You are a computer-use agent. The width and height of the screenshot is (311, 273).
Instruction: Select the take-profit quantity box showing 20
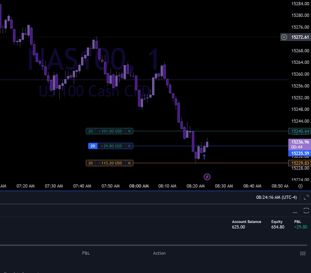[x=90, y=131]
